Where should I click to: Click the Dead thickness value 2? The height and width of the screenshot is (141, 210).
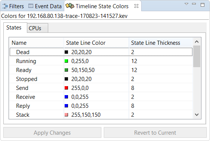point(133,52)
